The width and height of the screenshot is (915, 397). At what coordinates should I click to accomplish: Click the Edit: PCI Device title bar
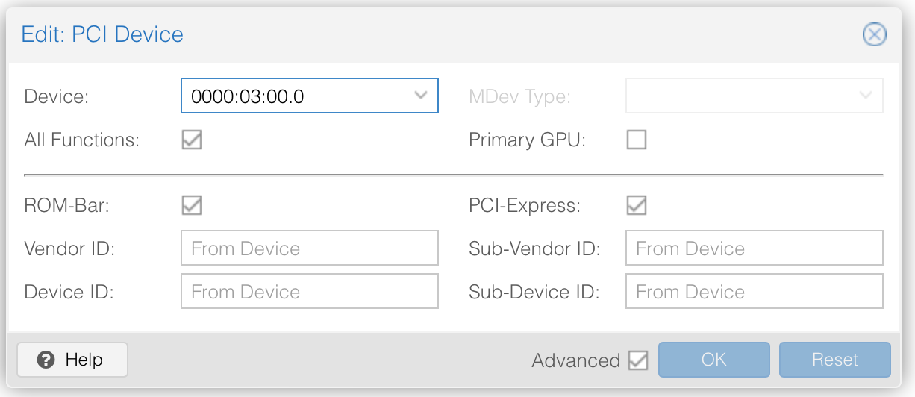[x=448, y=34]
